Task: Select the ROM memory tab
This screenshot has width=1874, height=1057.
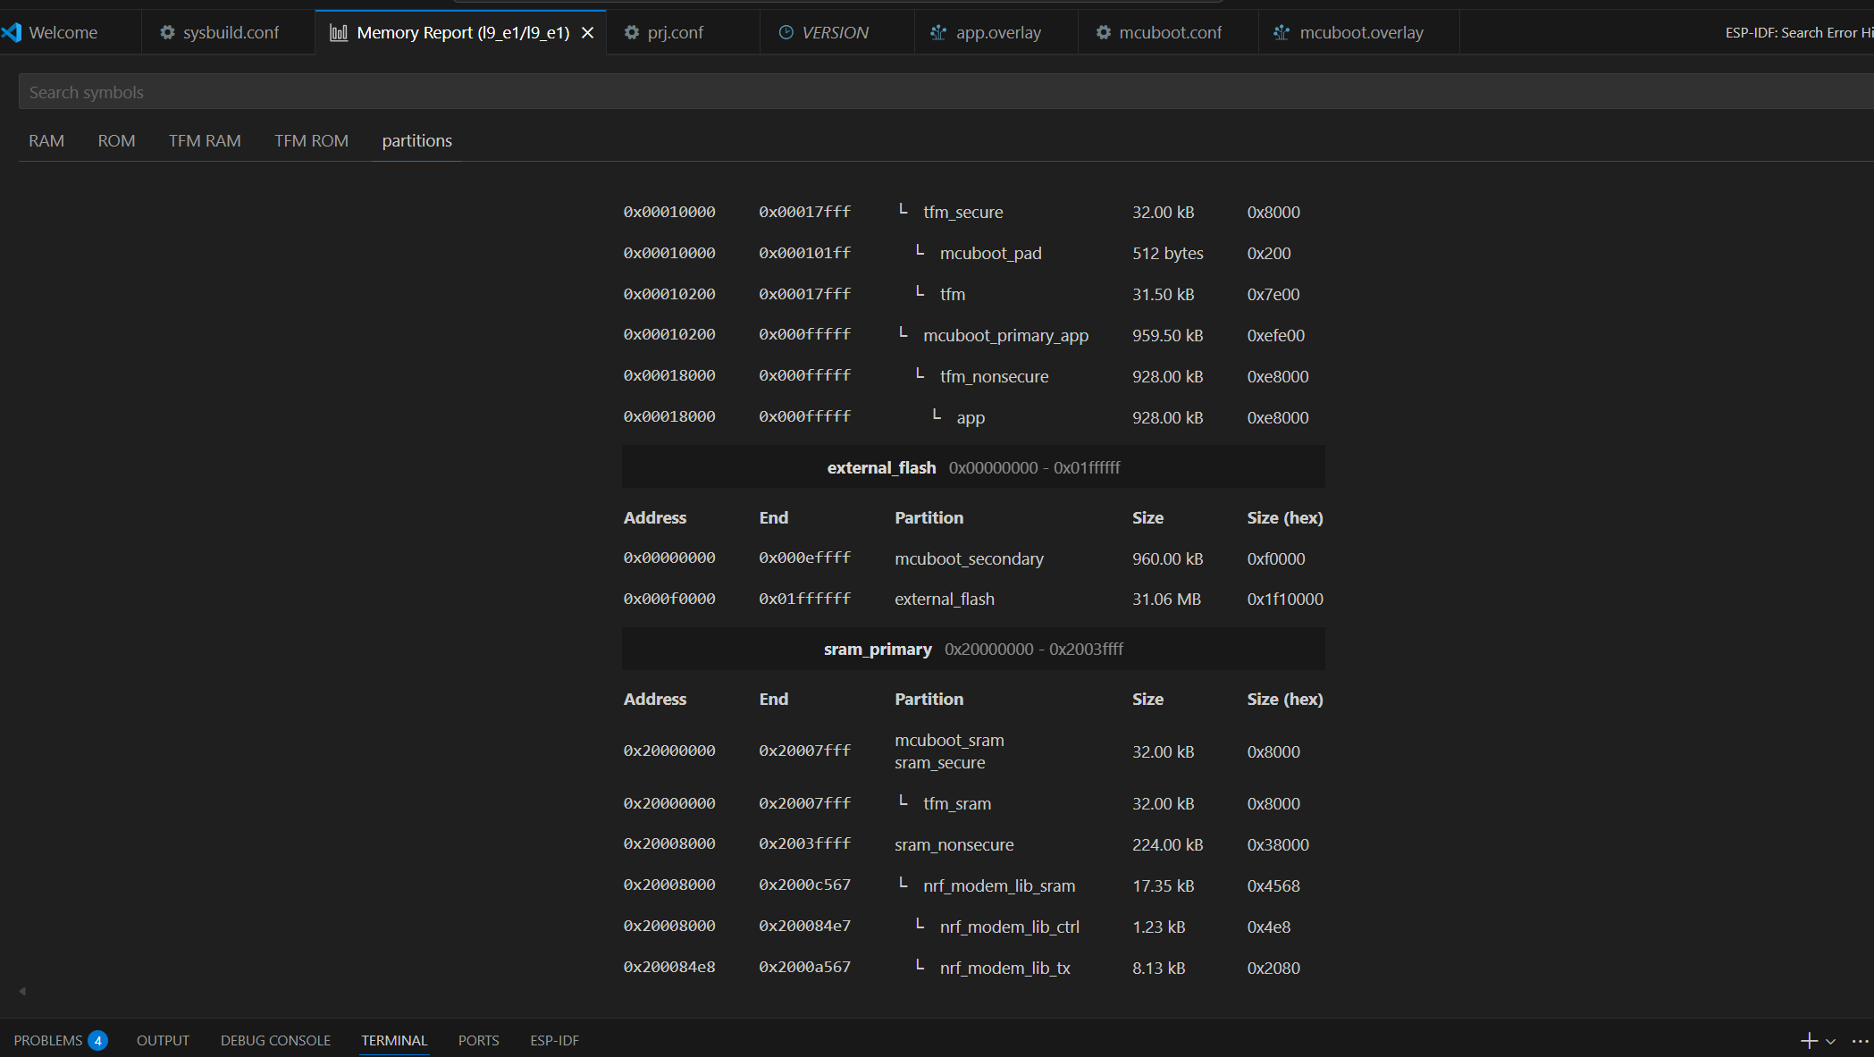Action: pyautogui.click(x=116, y=141)
